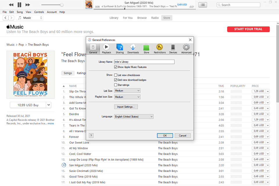Click the sort arrow in the track list header

click(x=64, y=86)
